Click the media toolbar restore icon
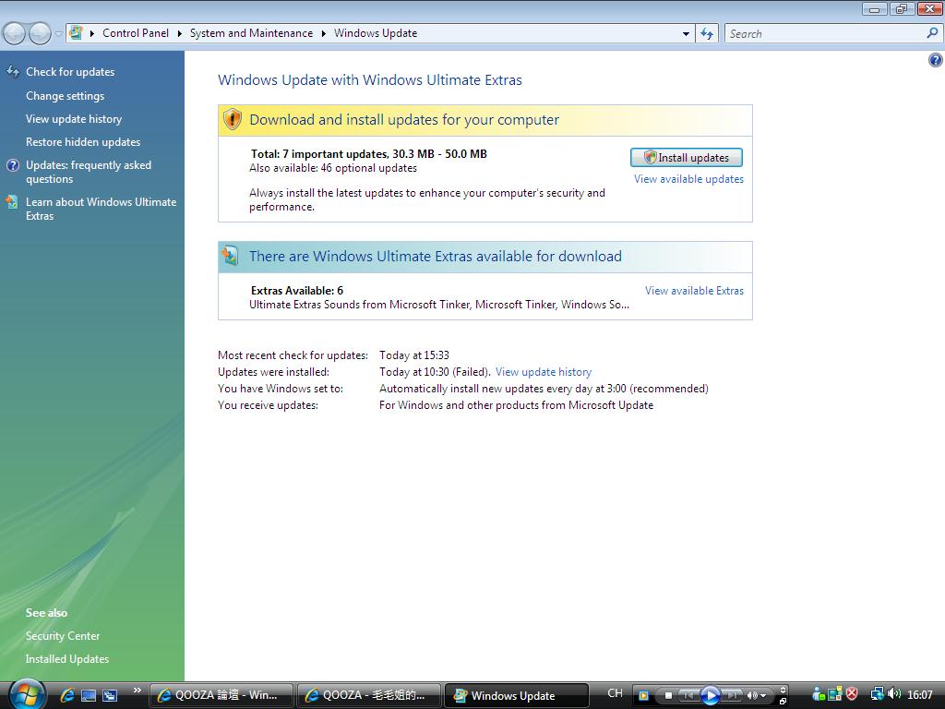The width and height of the screenshot is (945, 709). [783, 702]
